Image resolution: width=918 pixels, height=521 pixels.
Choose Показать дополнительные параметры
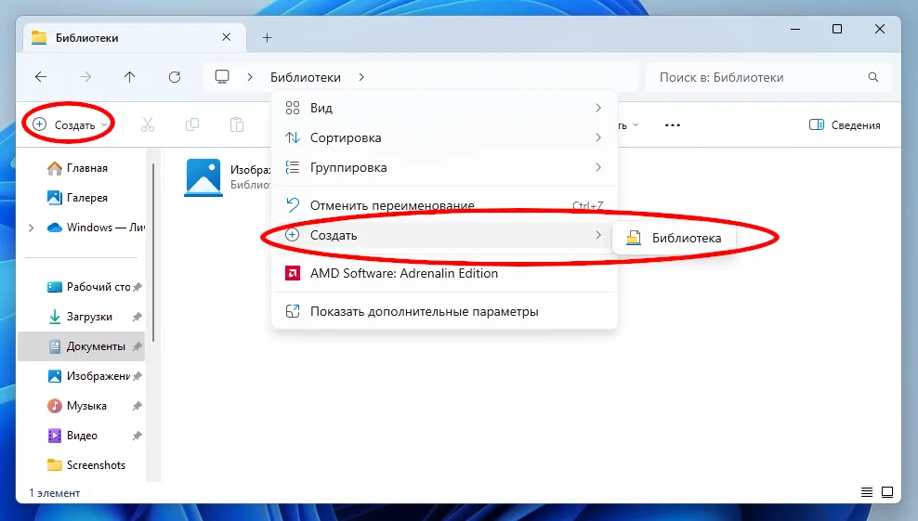(x=444, y=311)
